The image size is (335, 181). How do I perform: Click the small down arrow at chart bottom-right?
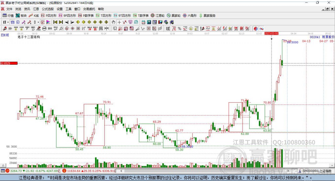pyautogui.click(x=332, y=165)
